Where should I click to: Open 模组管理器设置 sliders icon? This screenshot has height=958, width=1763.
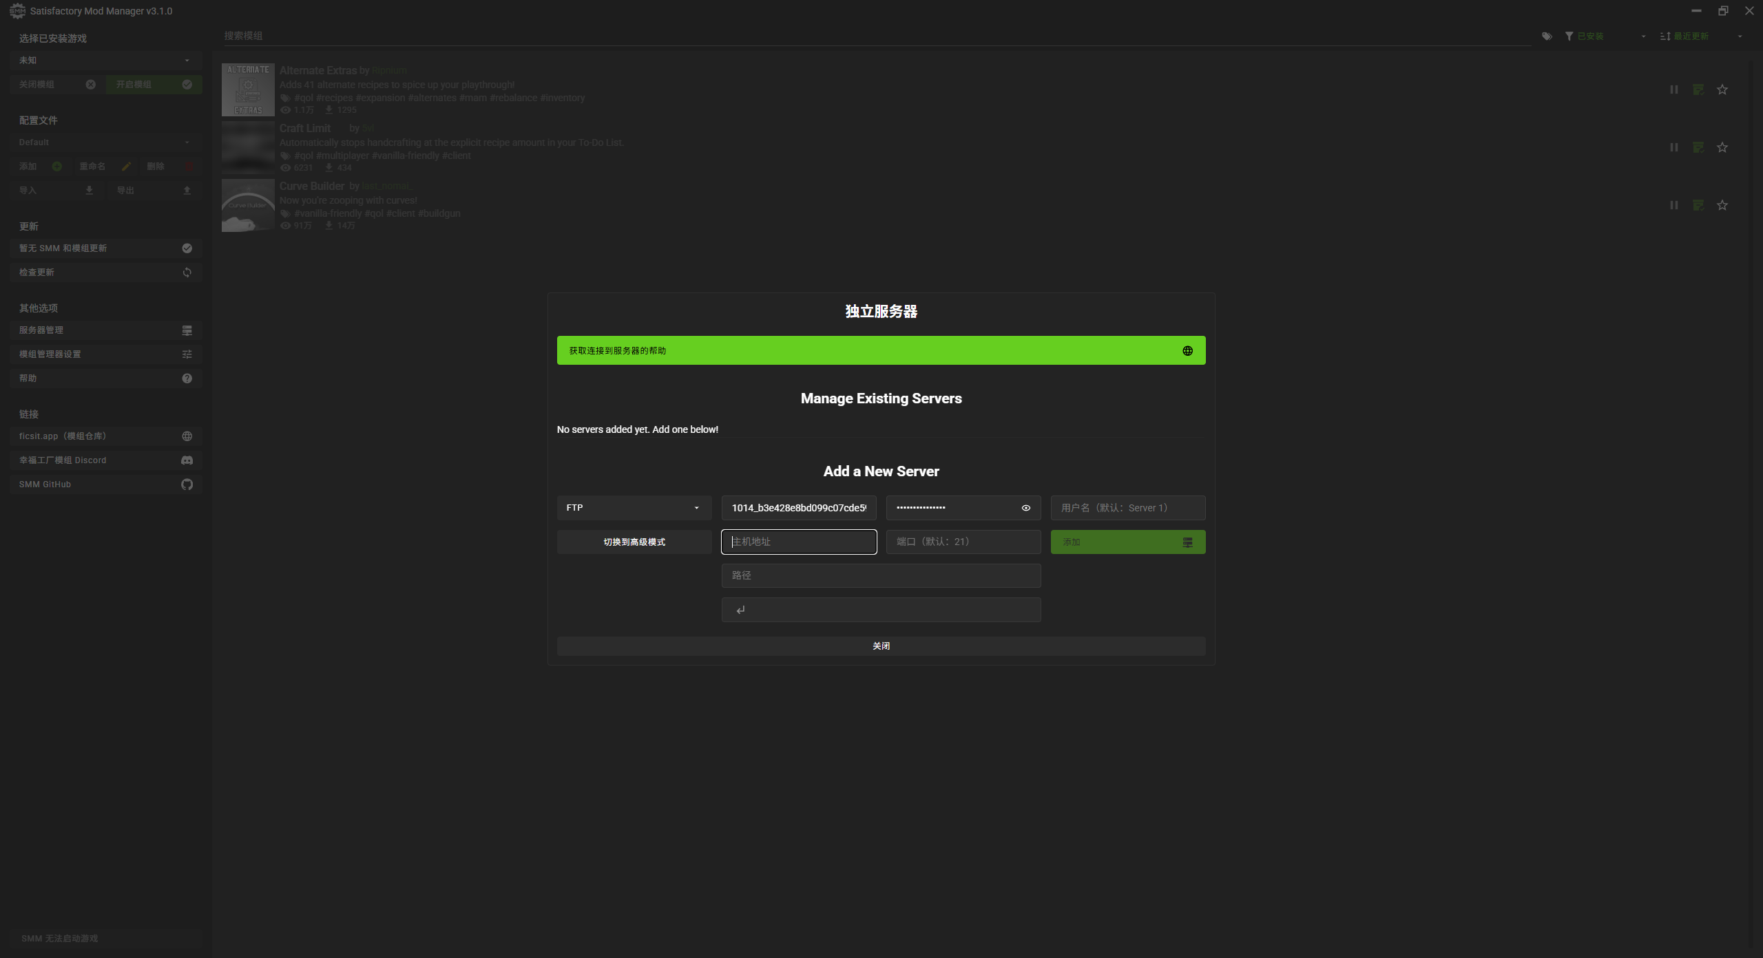point(187,354)
